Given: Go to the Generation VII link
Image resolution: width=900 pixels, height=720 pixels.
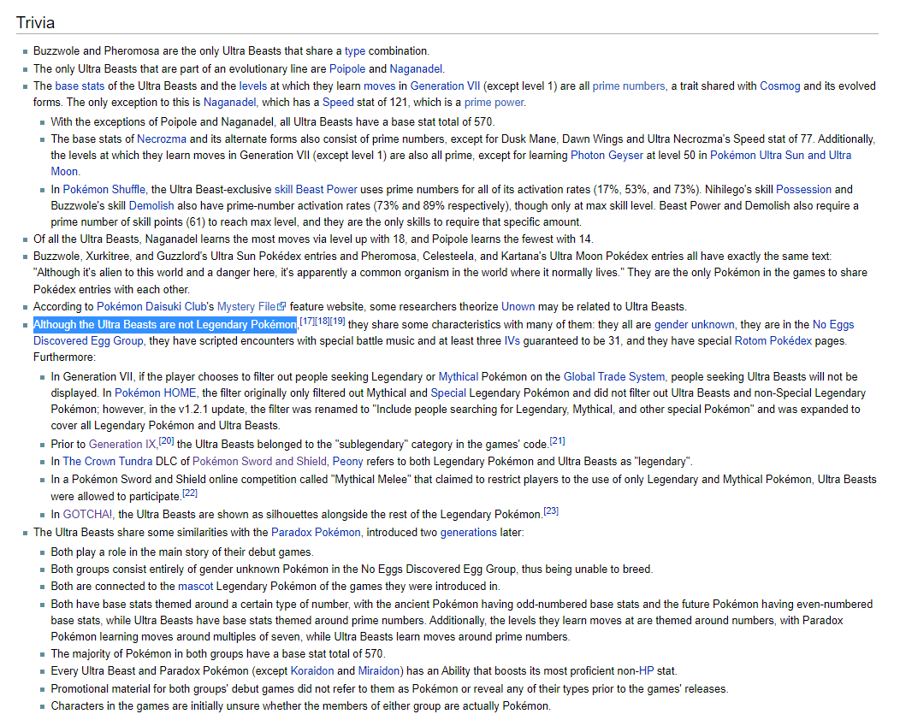Looking at the screenshot, I should (x=445, y=86).
